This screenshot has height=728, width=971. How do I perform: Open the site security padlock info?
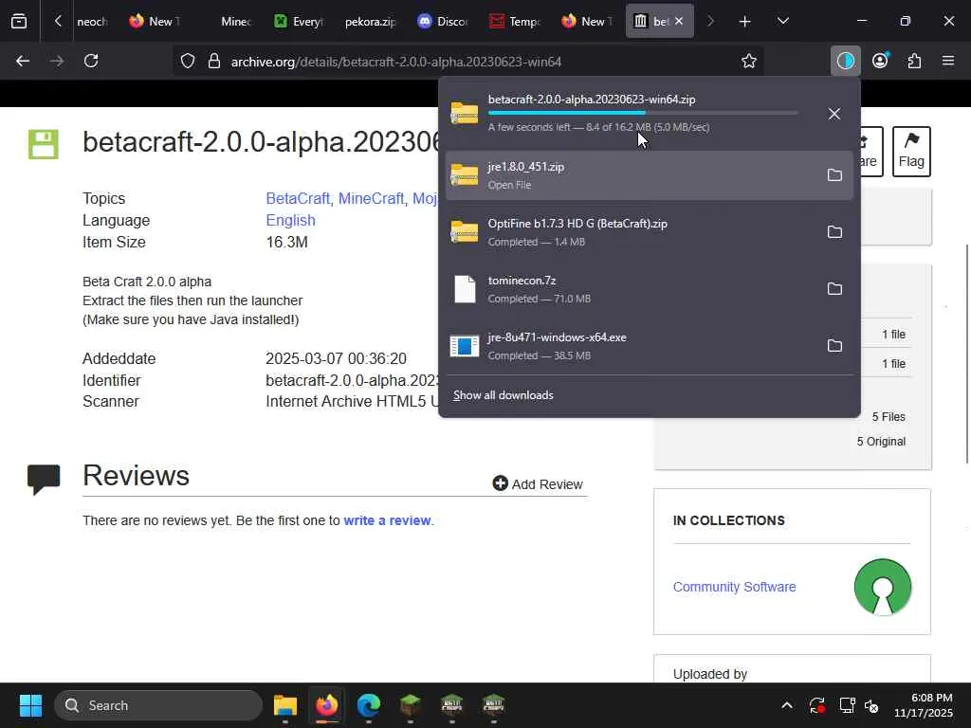214,61
